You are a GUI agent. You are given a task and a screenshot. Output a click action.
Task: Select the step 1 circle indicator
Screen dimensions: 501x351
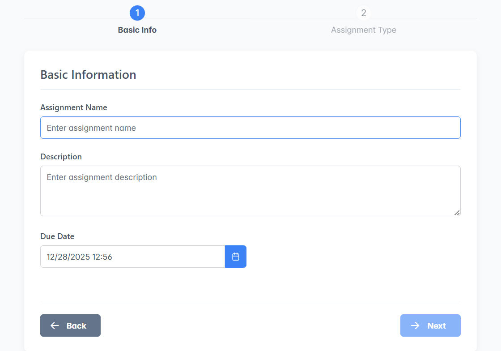coord(137,13)
